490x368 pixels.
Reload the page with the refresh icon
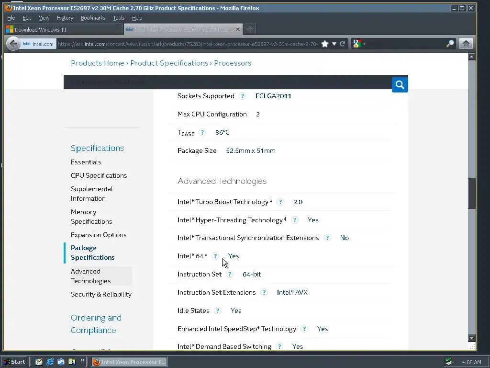[x=343, y=44]
